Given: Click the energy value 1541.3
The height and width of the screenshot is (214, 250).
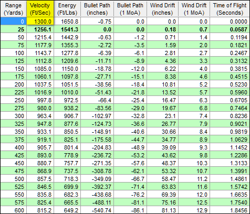Looking at the screenshot, I should (67, 29).
